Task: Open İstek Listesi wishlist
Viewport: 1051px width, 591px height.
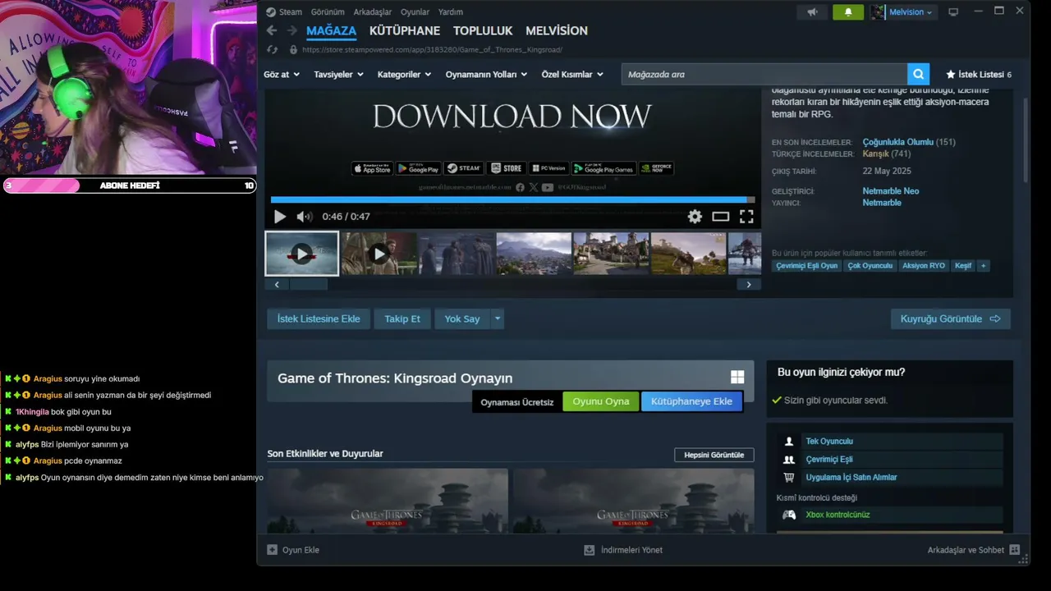Action: [x=979, y=75]
